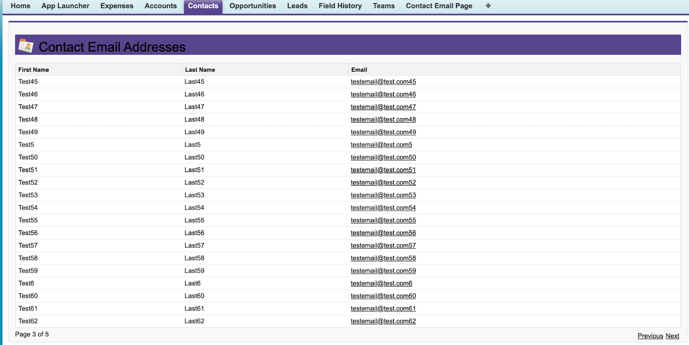Click the testemail@test.com5 email link
Viewport: 689px width, 345px height.
pos(381,145)
